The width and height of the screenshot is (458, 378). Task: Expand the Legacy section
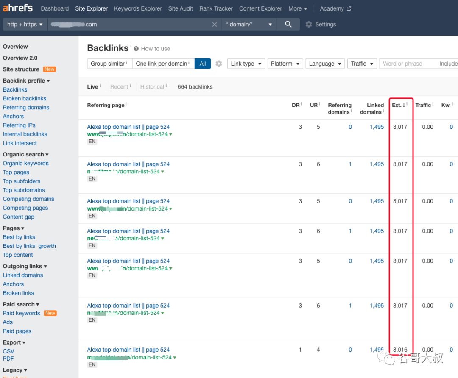click(15, 370)
